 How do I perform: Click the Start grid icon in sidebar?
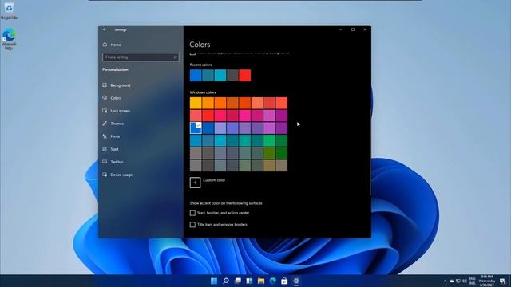(x=105, y=149)
